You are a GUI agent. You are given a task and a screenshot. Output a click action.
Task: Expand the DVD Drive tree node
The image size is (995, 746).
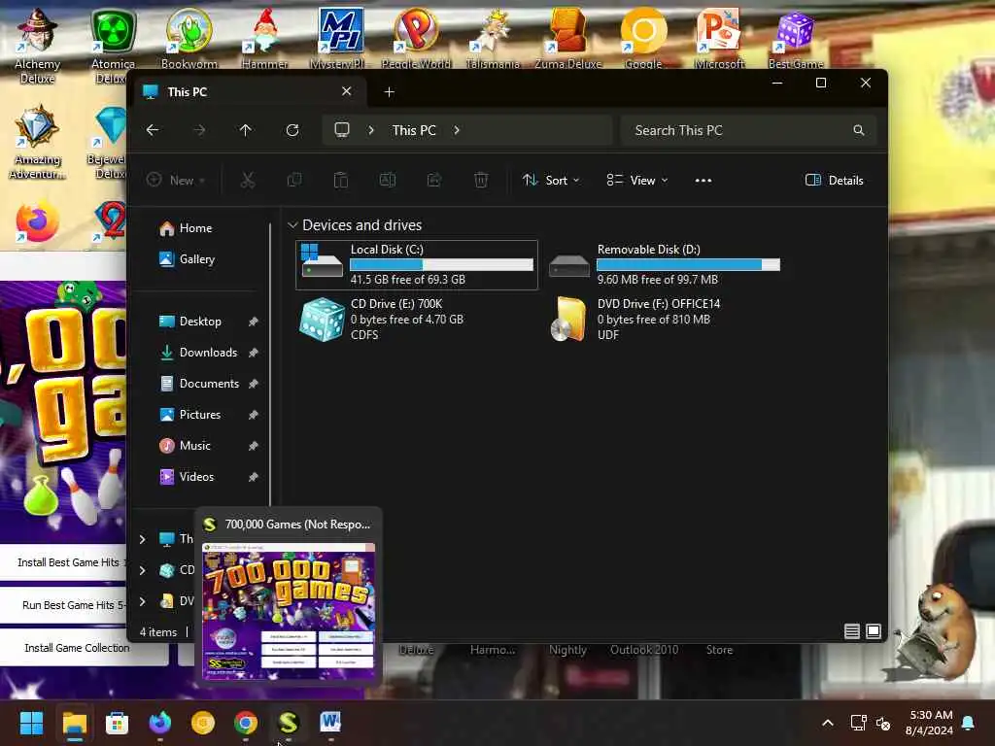tap(142, 600)
